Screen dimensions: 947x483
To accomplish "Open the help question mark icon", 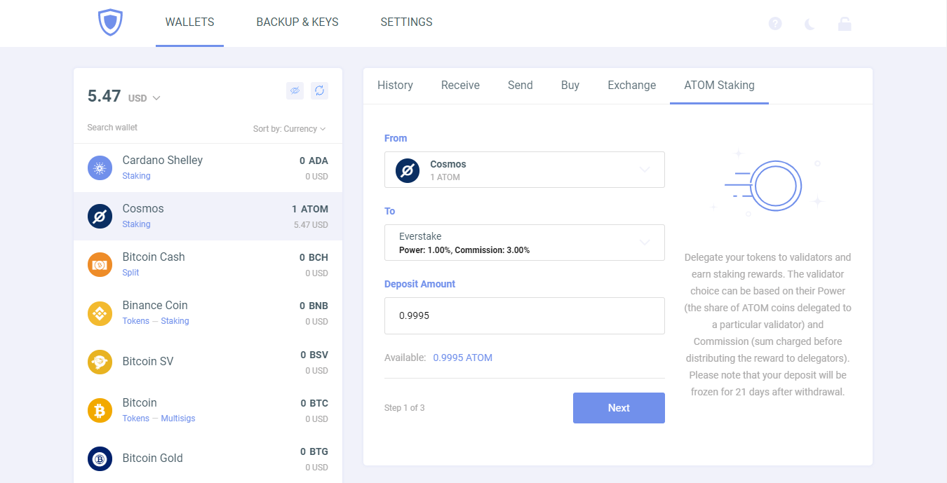I will [775, 23].
